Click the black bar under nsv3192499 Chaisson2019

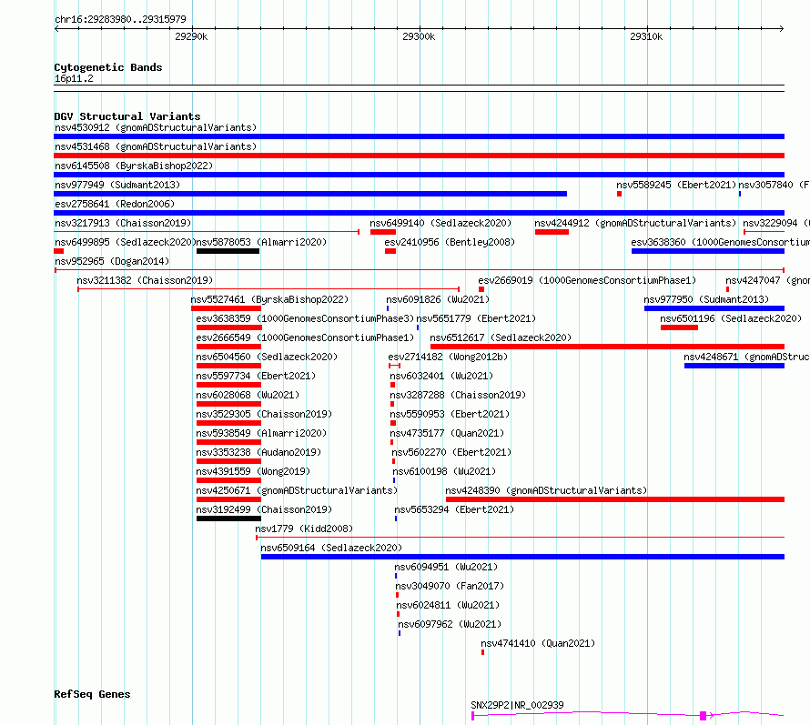click(228, 519)
